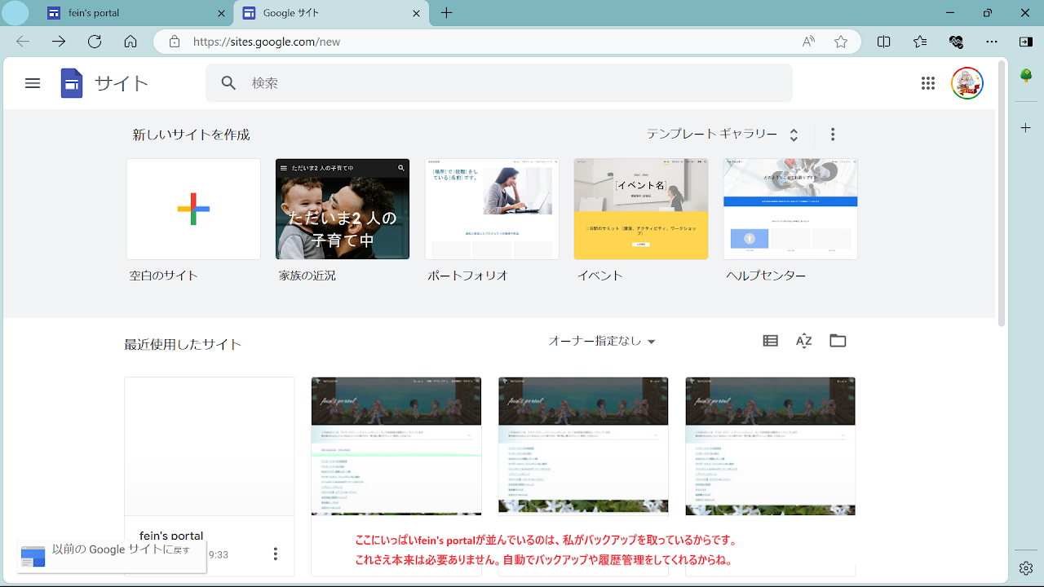Open browser settings and more menu

coord(992,42)
